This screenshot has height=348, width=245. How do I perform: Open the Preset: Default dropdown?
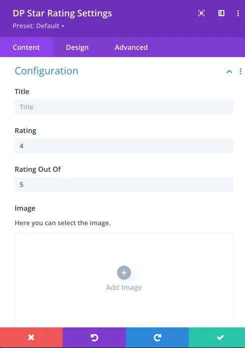(x=39, y=26)
